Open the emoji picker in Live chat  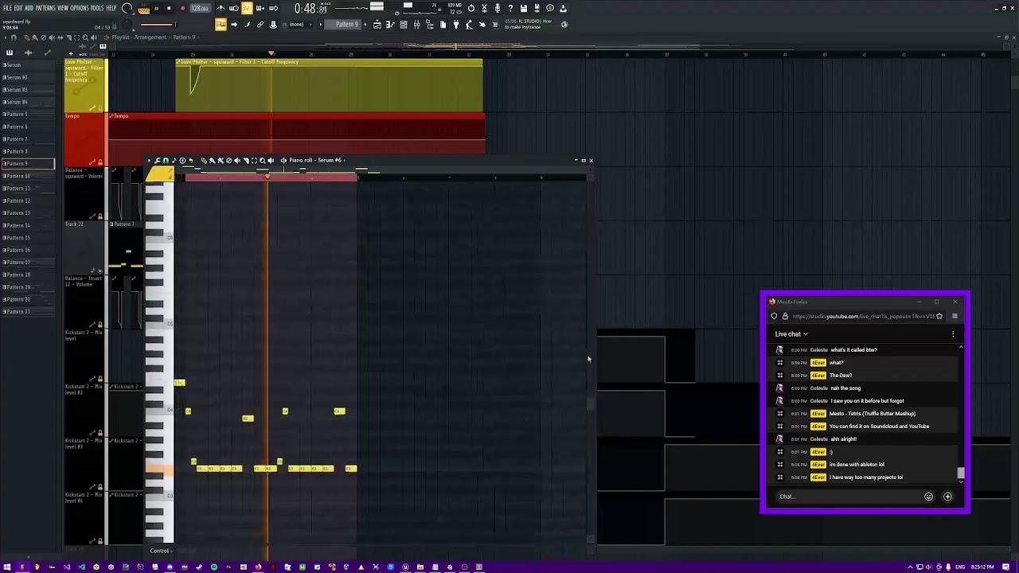(x=928, y=497)
